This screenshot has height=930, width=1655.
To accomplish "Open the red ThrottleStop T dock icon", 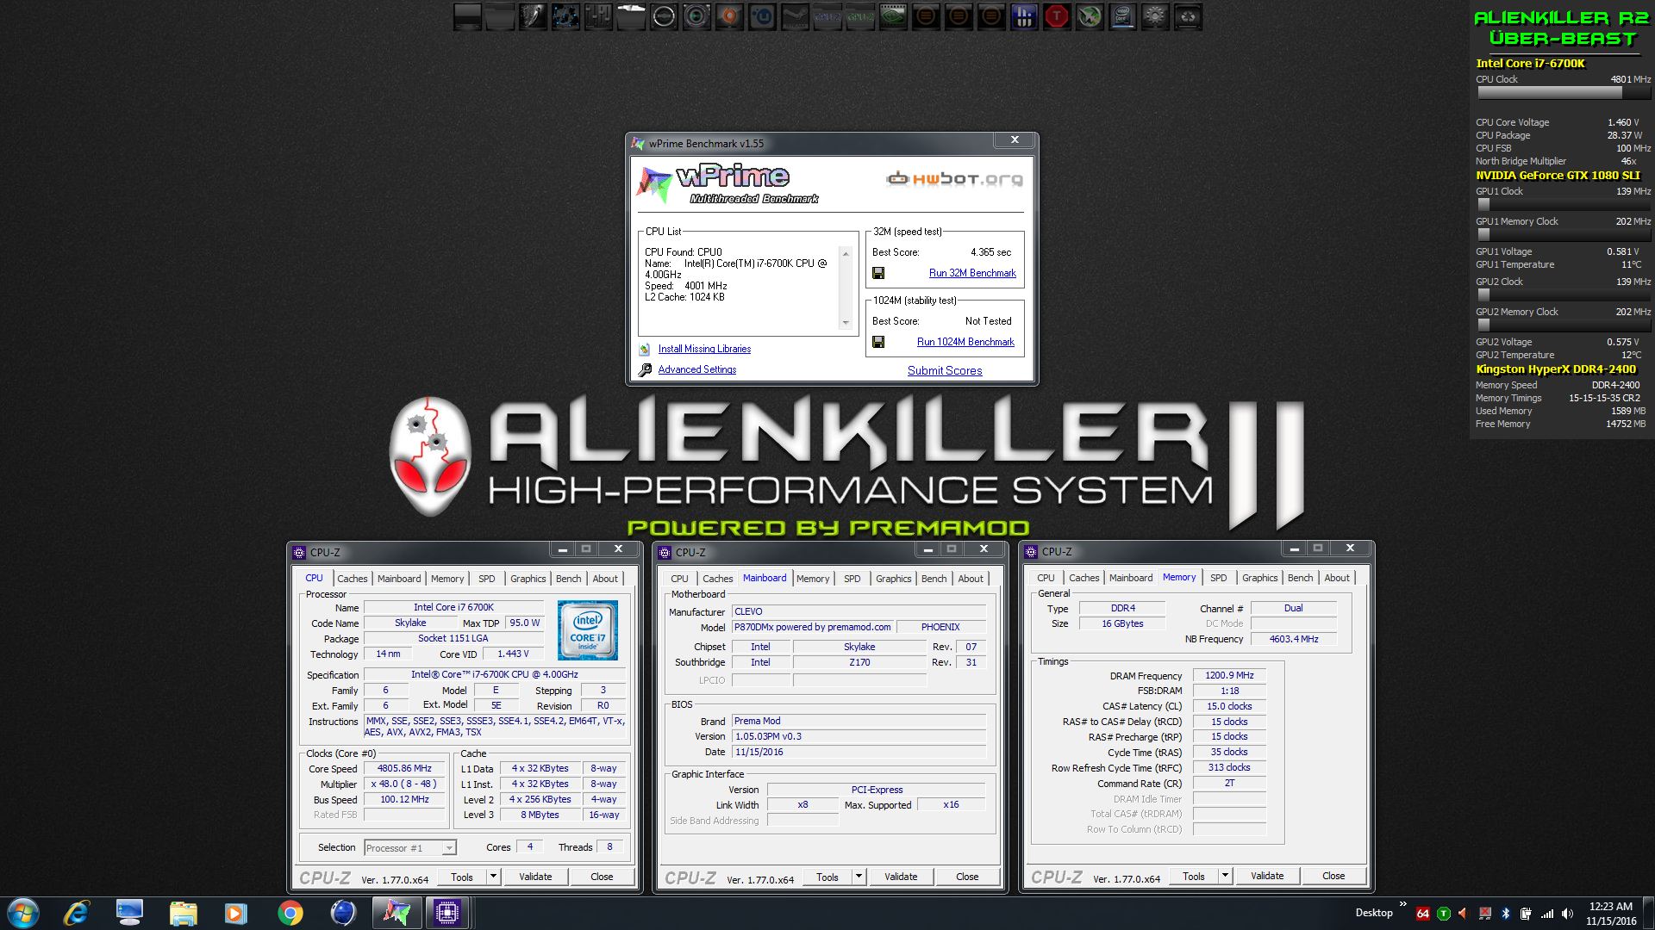I will (x=1057, y=16).
